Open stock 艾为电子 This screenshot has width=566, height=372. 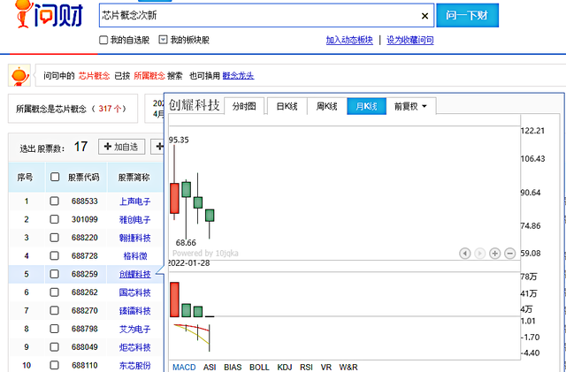pyautogui.click(x=135, y=329)
